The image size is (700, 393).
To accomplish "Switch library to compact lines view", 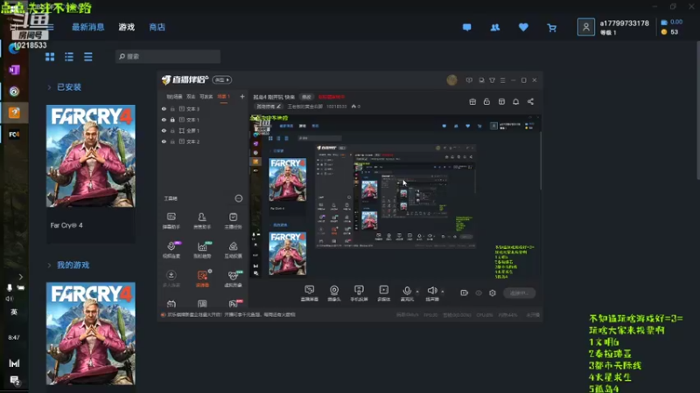I will coord(88,57).
